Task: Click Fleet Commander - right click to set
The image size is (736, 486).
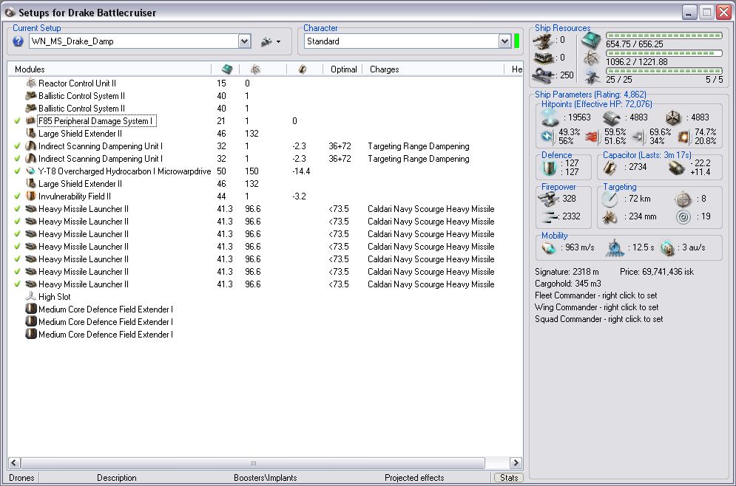Action: click(x=595, y=295)
